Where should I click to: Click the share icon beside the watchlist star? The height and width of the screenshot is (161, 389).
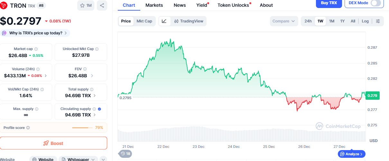pyautogui.click(x=102, y=5)
